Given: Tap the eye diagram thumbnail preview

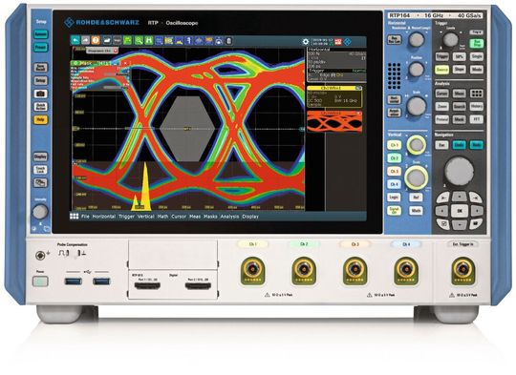Looking at the screenshot, I should tap(334, 121).
